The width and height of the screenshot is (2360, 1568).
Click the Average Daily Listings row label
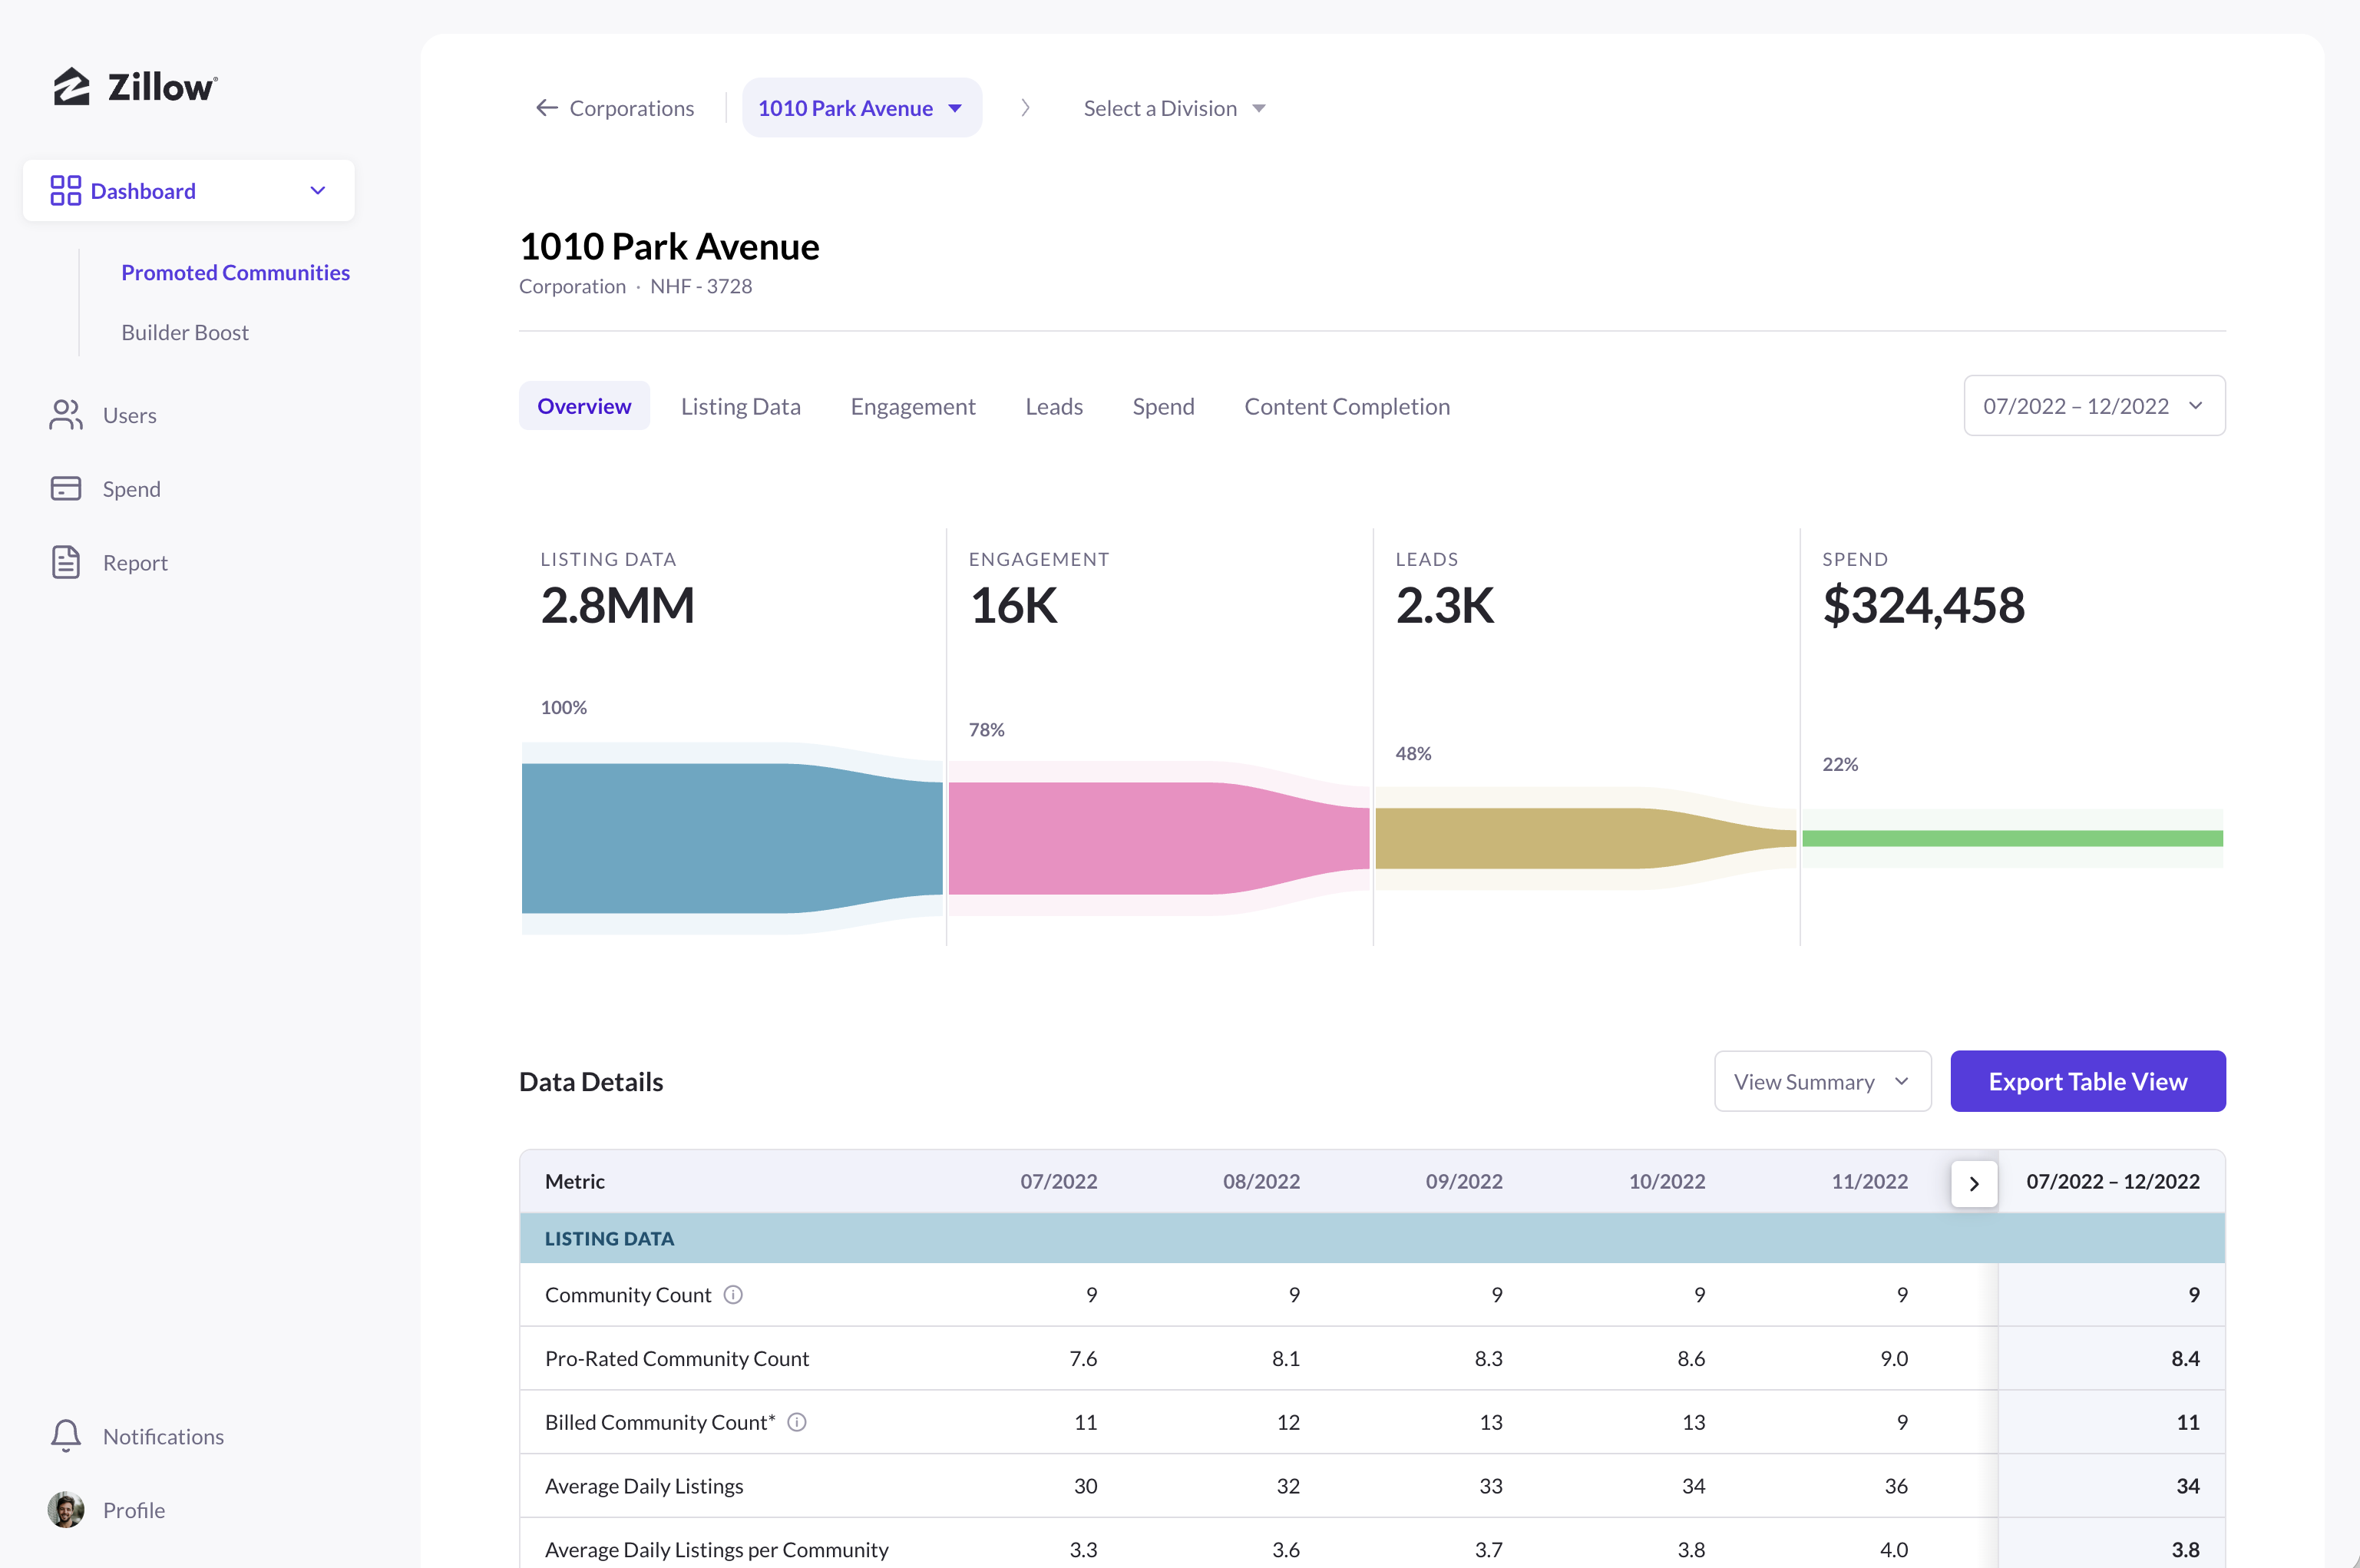click(643, 1486)
